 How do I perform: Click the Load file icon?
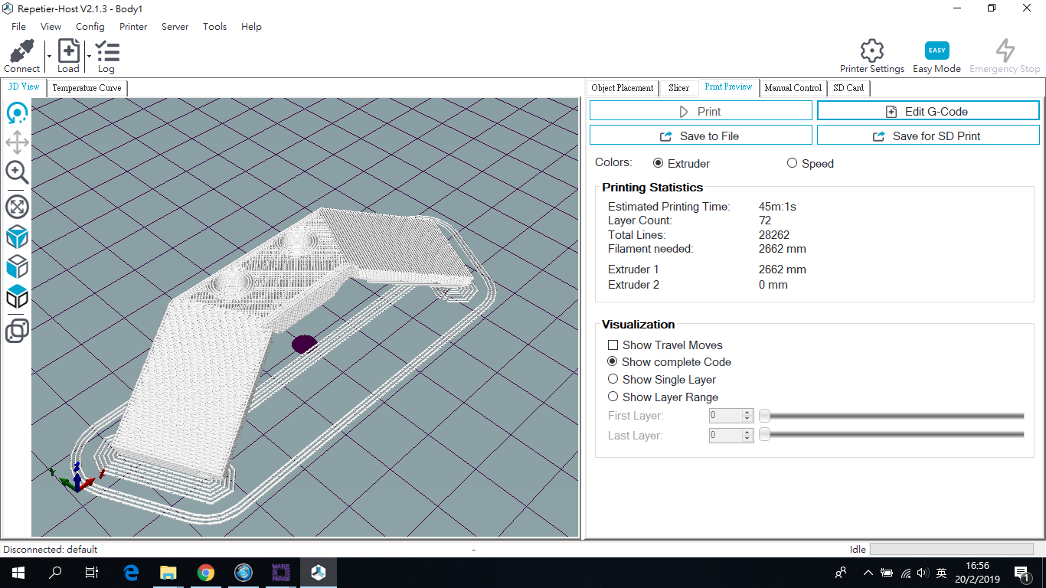(69, 51)
